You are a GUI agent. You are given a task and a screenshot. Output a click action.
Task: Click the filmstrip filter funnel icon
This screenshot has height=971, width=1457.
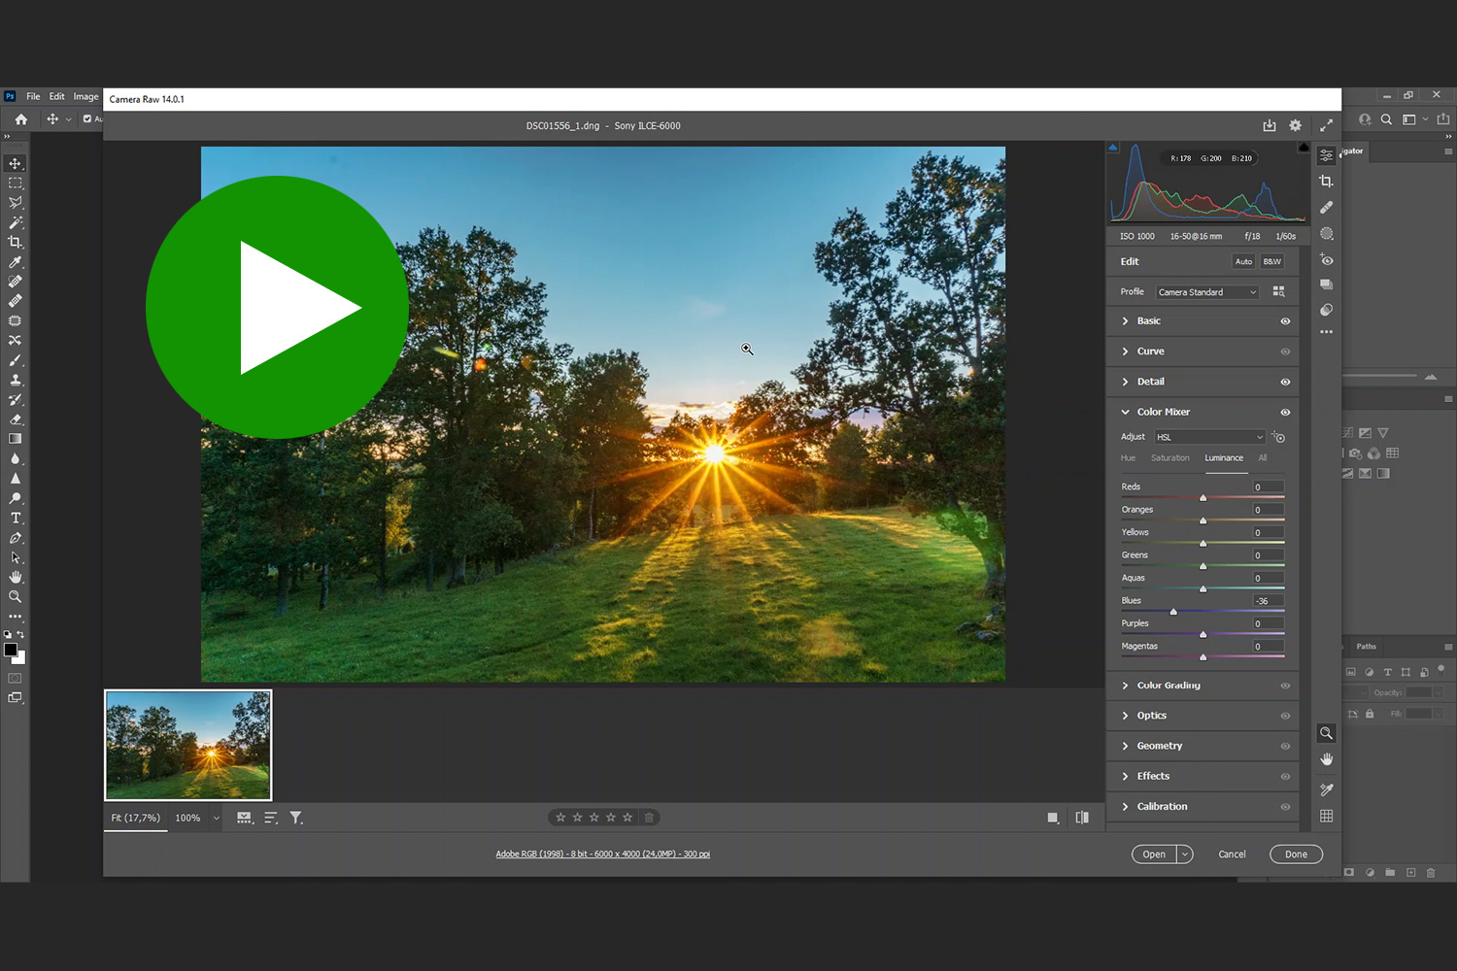tap(296, 818)
